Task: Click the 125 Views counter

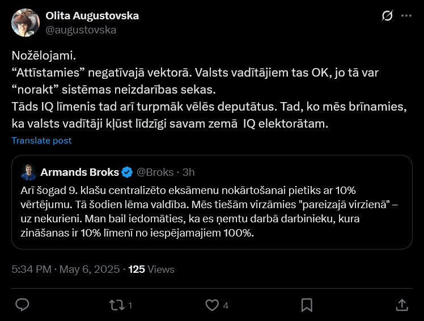Action: (x=151, y=269)
